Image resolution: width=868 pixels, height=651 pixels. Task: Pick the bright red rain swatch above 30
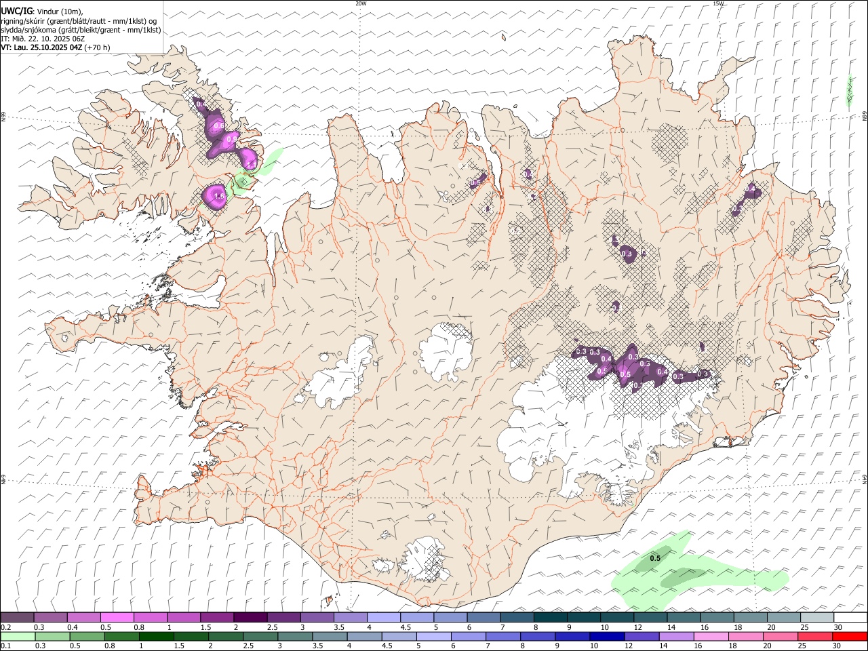pyautogui.click(x=849, y=637)
